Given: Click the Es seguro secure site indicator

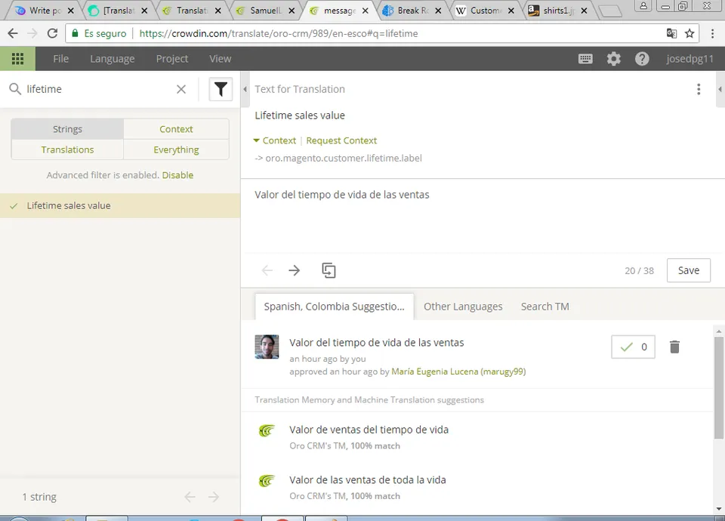Looking at the screenshot, I should click(99, 33).
